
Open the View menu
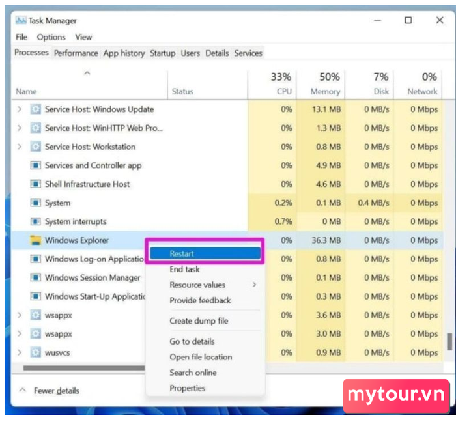click(83, 37)
